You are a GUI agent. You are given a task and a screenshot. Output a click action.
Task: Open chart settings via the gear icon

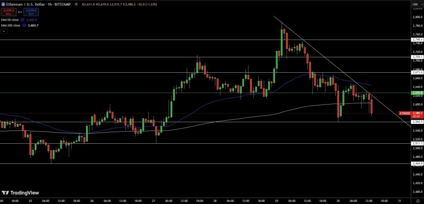pyautogui.click(x=417, y=201)
